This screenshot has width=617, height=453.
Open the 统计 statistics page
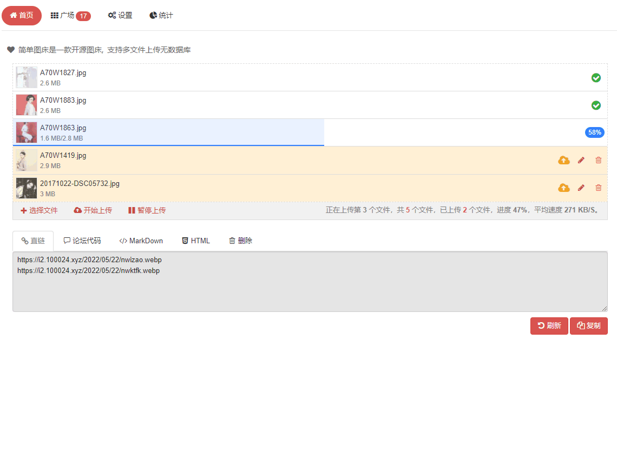[161, 16]
